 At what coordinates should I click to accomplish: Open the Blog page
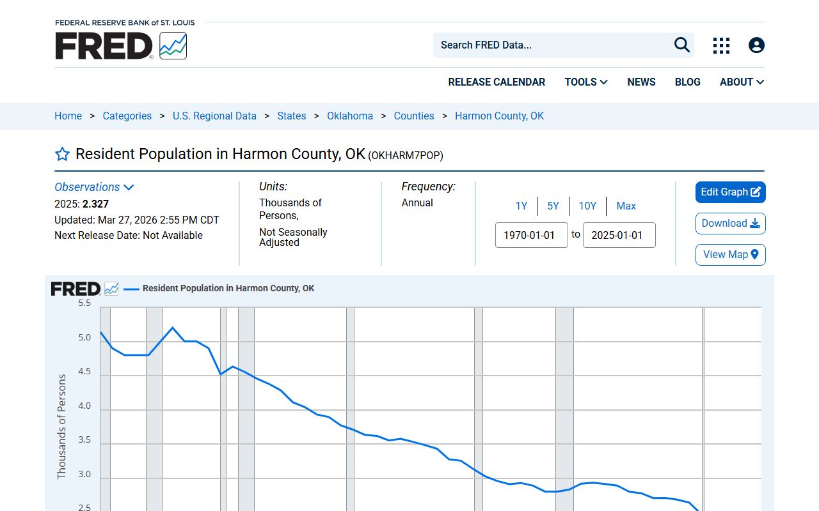click(x=687, y=82)
